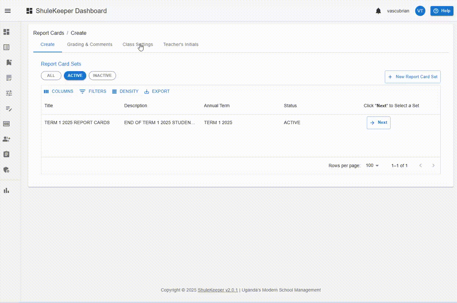The height and width of the screenshot is (303, 457).
Task: Click the notification bell icon
Action: (x=378, y=11)
